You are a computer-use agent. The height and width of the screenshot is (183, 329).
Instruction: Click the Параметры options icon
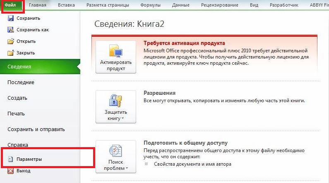click(11, 159)
